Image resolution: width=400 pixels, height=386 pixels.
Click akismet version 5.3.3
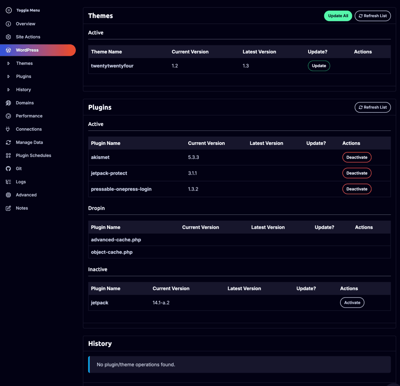[x=193, y=157]
